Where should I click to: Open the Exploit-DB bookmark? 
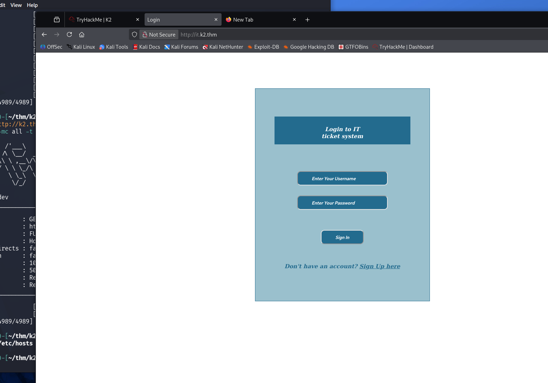(263, 47)
